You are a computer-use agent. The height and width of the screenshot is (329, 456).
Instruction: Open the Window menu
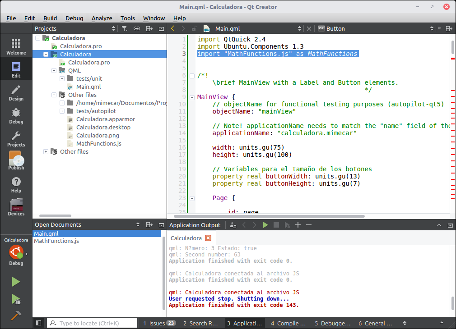click(154, 18)
